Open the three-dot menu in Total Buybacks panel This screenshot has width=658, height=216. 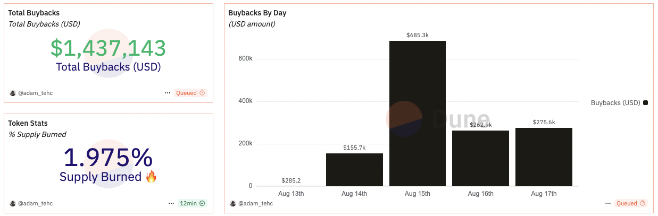(168, 93)
